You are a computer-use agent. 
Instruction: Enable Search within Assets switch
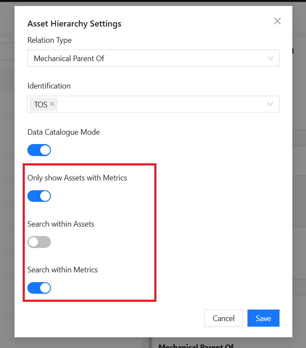pyautogui.click(x=39, y=242)
